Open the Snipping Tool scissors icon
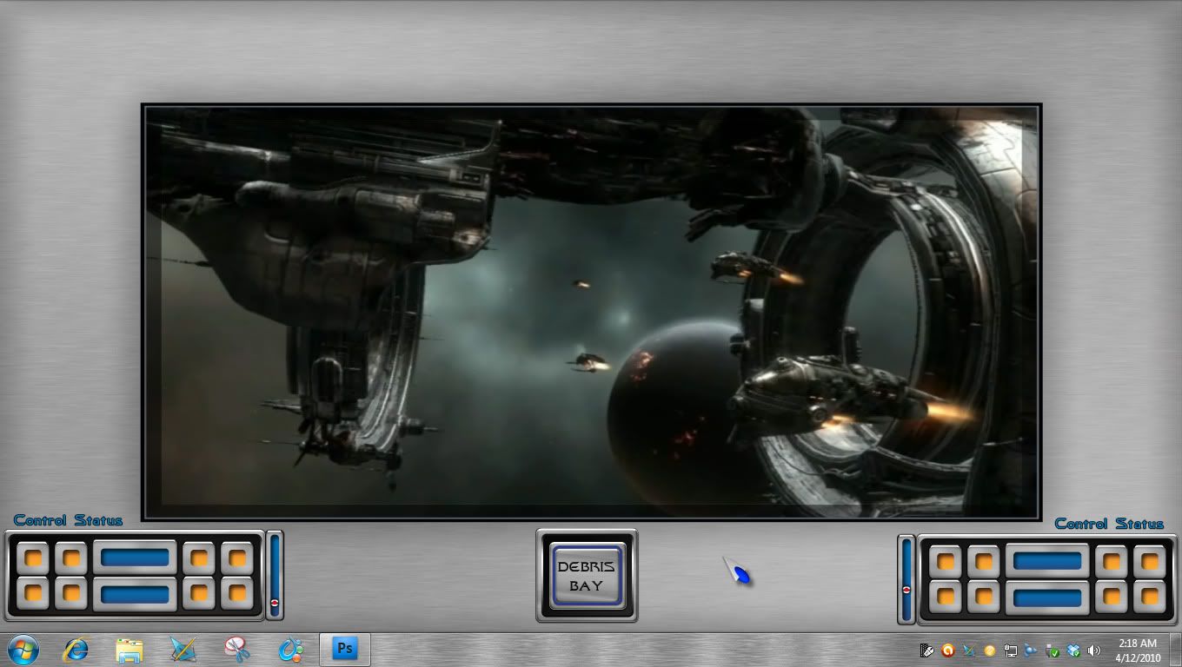Image resolution: width=1182 pixels, height=667 pixels. tap(237, 650)
